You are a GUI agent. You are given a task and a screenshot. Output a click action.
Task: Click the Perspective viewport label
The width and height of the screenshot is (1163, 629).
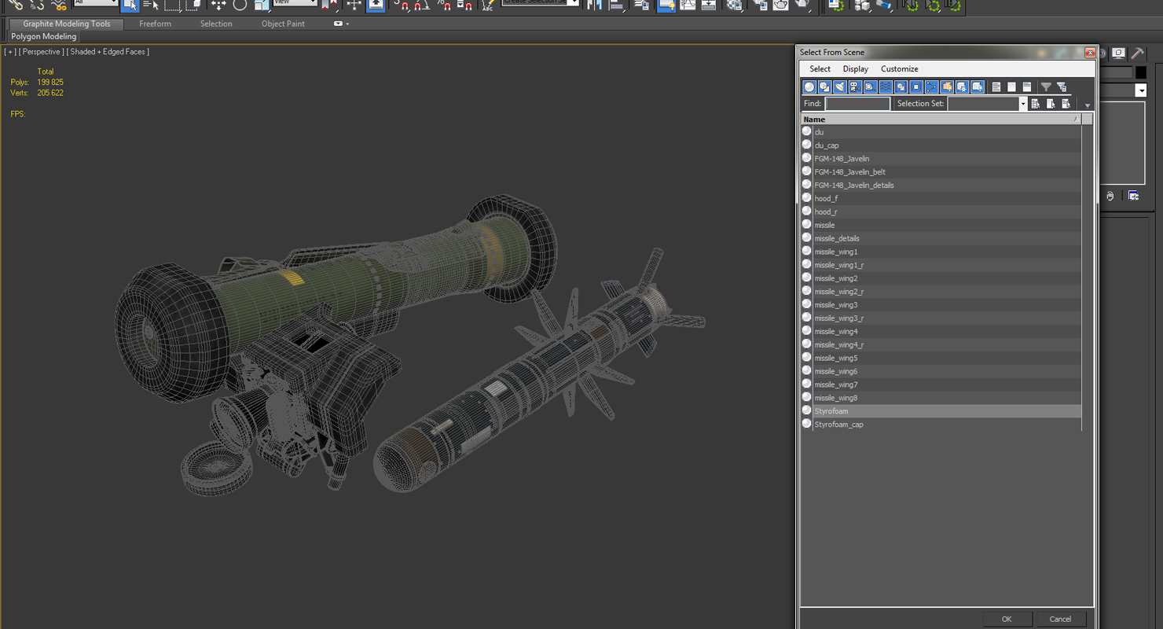41,52
